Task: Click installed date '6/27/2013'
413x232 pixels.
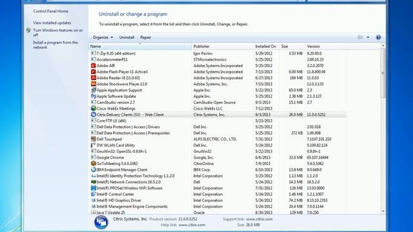Action: [x=264, y=77]
